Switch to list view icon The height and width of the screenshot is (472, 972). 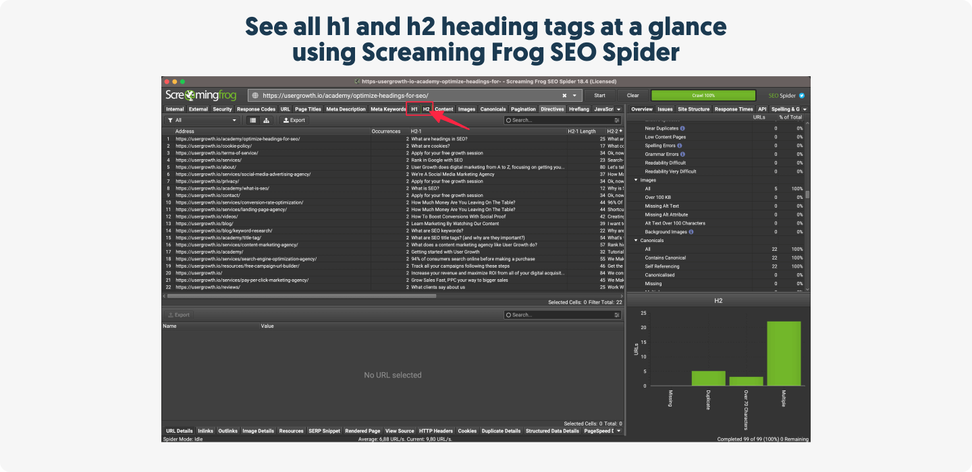[x=253, y=120]
